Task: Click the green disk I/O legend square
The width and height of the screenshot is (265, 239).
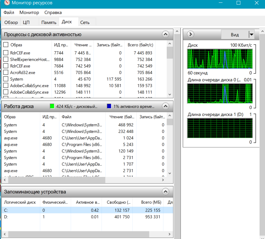Action: click(52, 106)
